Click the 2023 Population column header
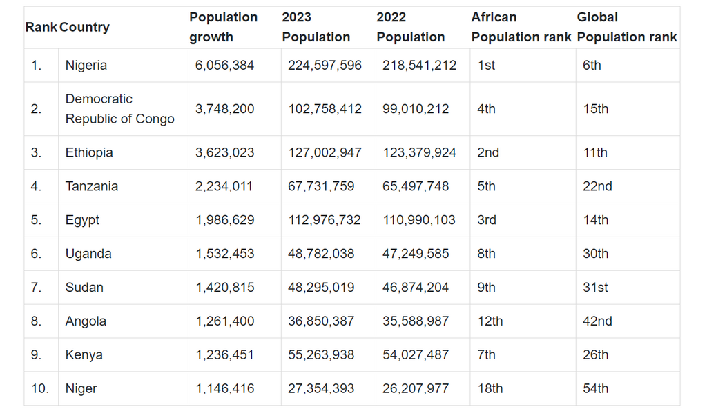Image resolution: width=707 pixels, height=420 pixels. tap(316, 27)
